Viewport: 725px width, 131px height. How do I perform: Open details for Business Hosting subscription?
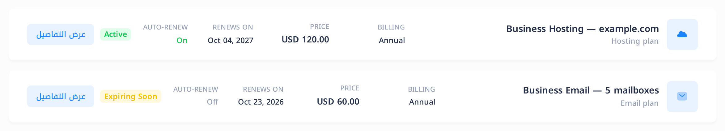tap(61, 34)
